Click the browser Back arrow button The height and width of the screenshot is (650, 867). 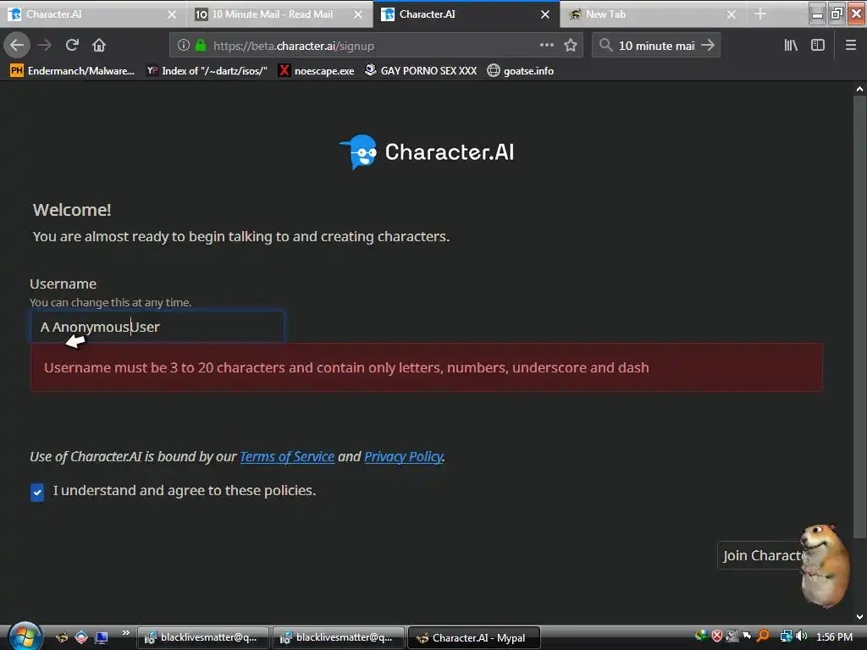17,46
